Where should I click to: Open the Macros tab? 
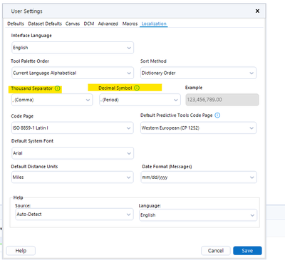tap(130, 24)
